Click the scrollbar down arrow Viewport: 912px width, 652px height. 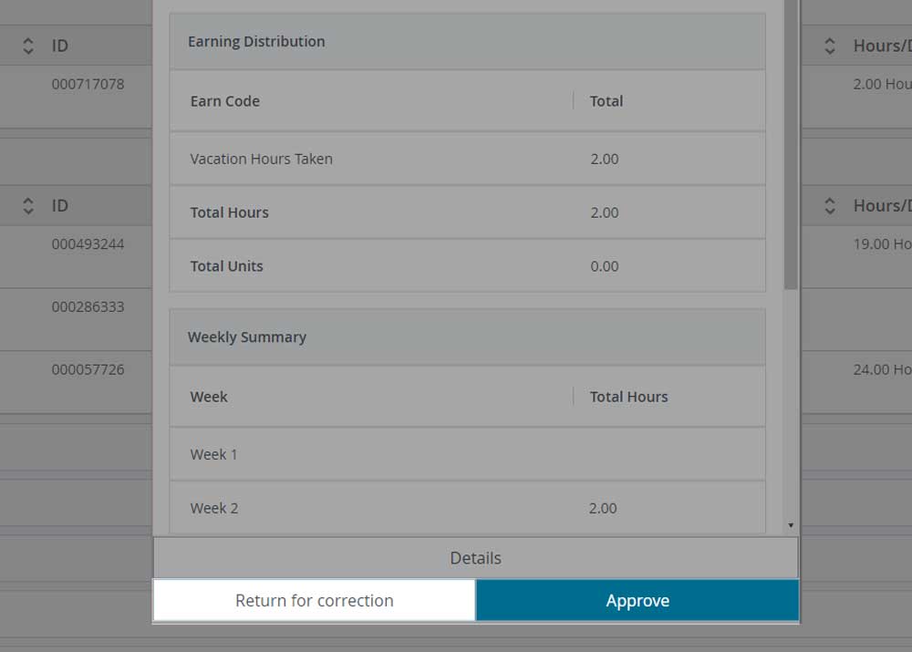coord(789,524)
